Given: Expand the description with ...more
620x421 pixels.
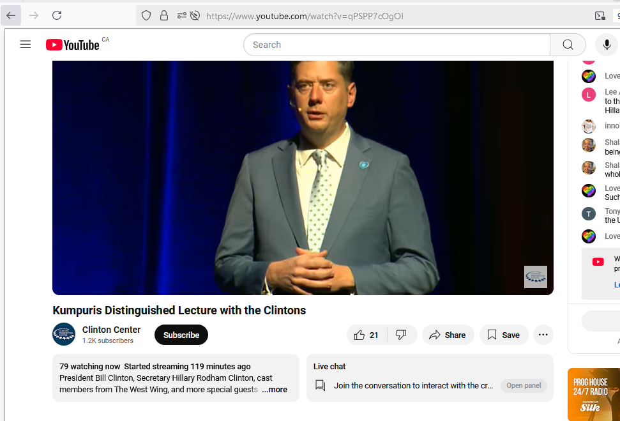Looking at the screenshot, I should tap(275, 390).
